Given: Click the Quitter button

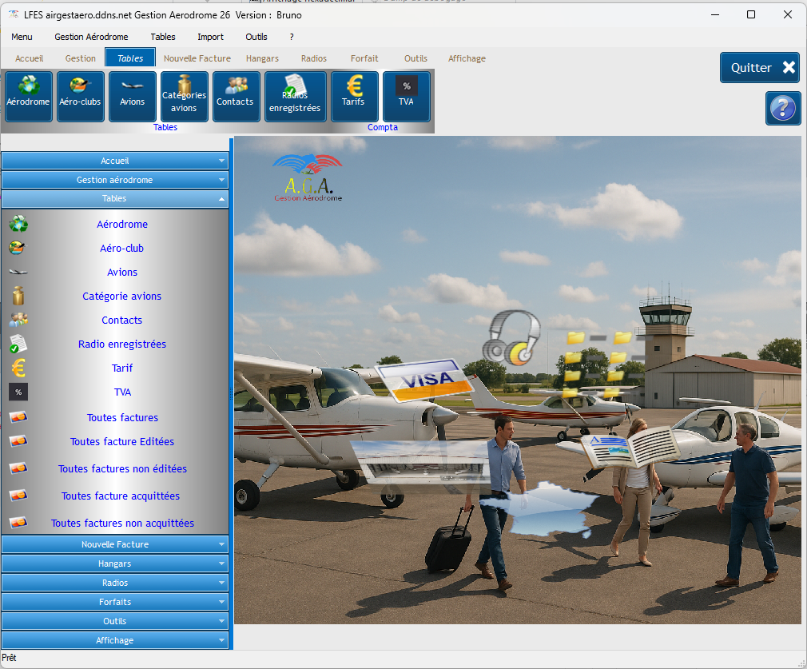Looking at the screenshot, I should click(759, 68).
